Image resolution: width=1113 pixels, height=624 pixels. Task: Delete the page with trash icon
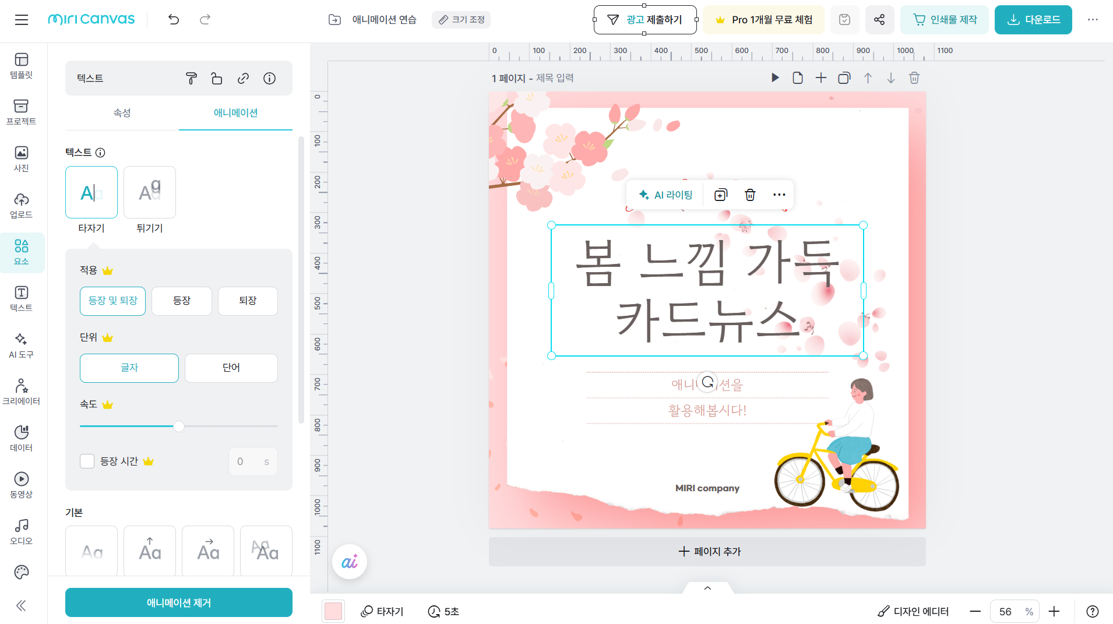pyautogui.click(x=914, y=78)
